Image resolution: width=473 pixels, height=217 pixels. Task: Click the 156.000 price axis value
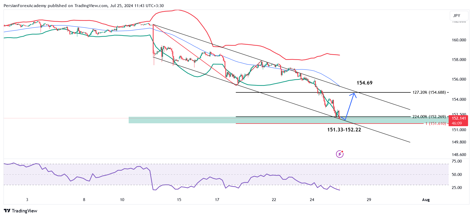point(459,79)
